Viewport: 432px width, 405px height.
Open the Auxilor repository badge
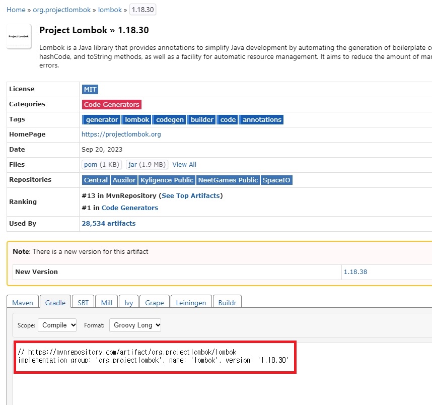(x=124, y=180)
